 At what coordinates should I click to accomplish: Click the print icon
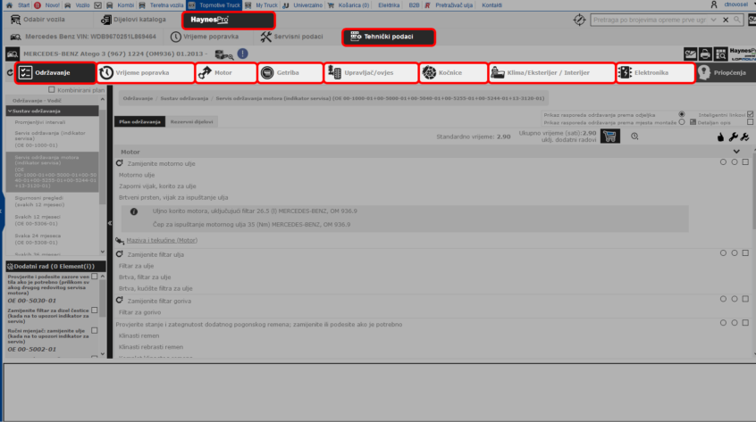tap(705, 54)
